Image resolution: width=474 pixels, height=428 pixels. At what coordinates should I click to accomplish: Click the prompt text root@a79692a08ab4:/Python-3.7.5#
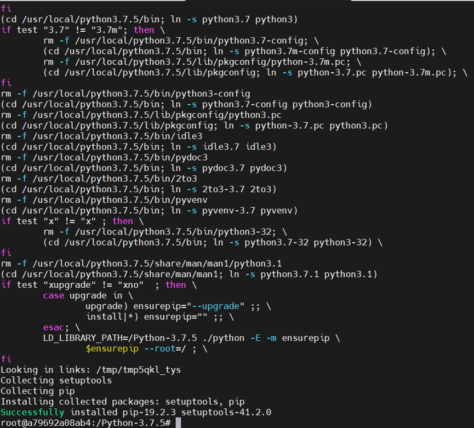[x=86, y=423]
